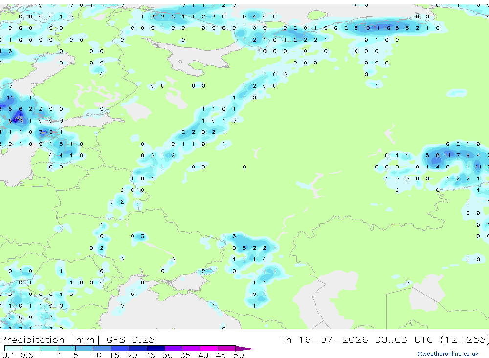This screenshot has height=358, width=489.
Task: Click the 10–15 mm blue legend swatch
Action: click(102, 348)
